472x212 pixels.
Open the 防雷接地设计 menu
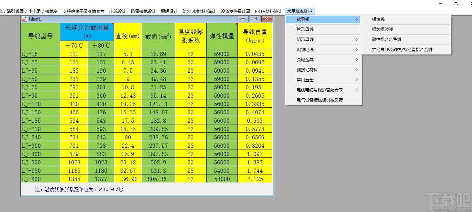pyautogui.click(x=144, y=11)
